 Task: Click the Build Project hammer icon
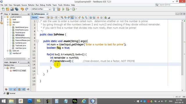pos(54,9)
